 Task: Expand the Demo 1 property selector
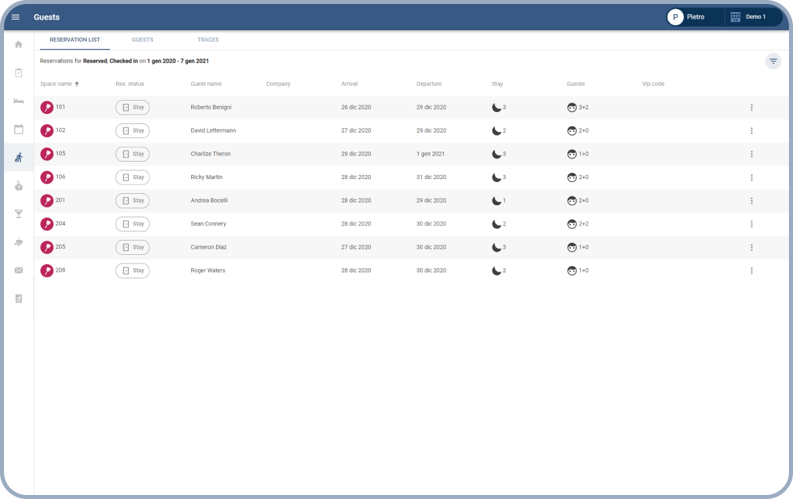(x=755, y=17)
